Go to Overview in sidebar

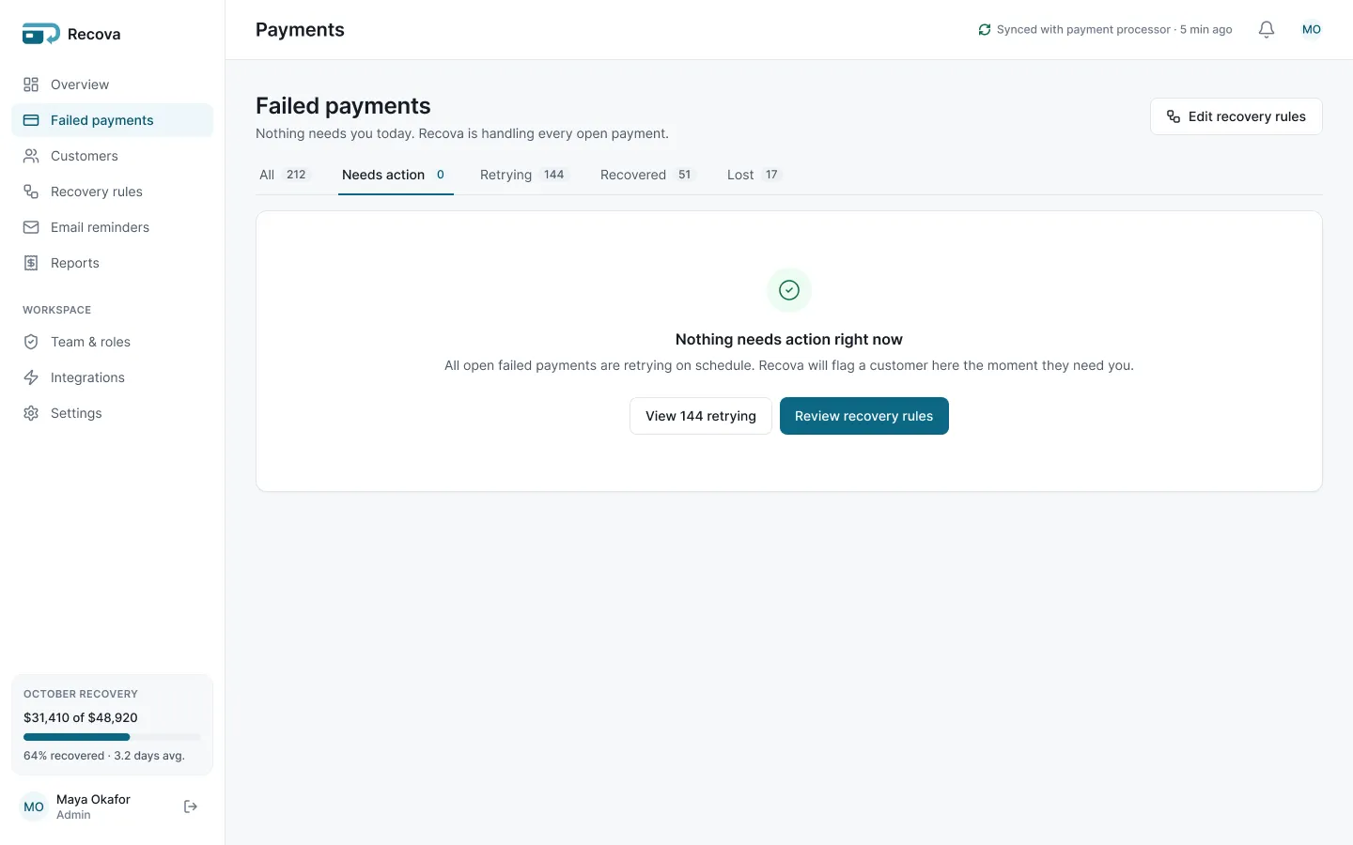click(x=80, y=84)
